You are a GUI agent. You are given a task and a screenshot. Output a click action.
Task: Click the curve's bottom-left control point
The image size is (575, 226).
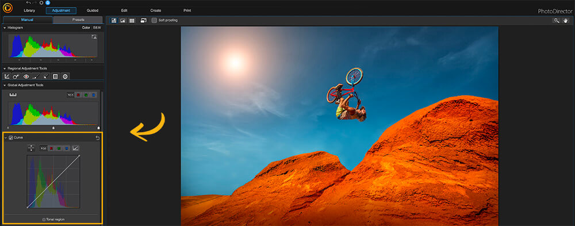pos(28,208)
